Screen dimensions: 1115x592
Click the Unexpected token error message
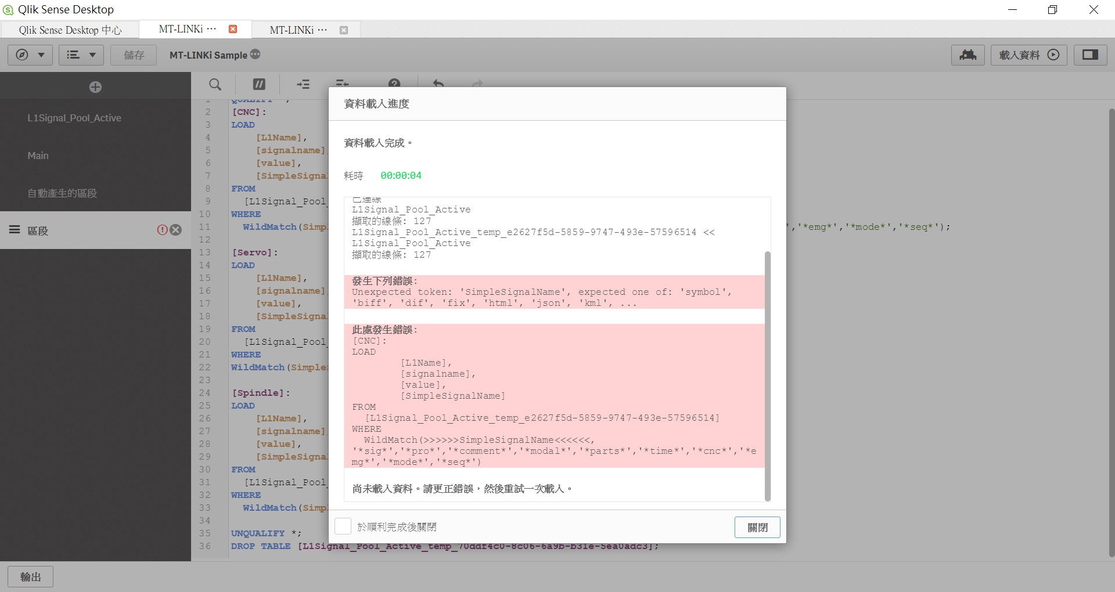pos(542,297)
